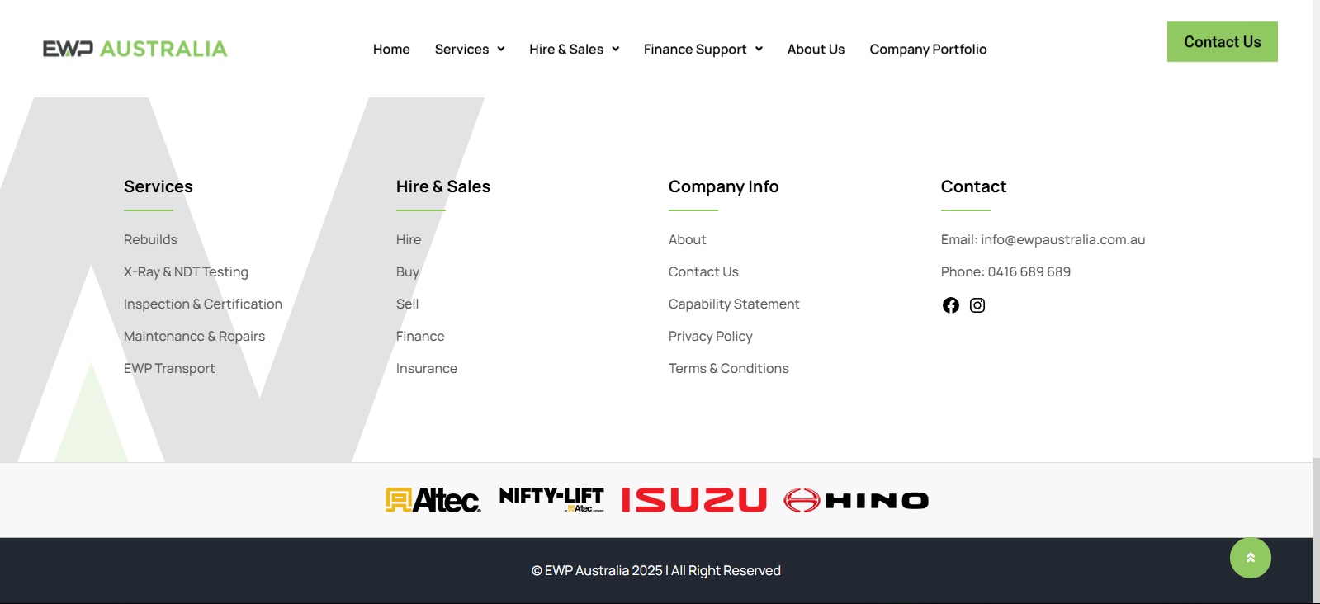Click the Altec brand logo

coord(433,500)
